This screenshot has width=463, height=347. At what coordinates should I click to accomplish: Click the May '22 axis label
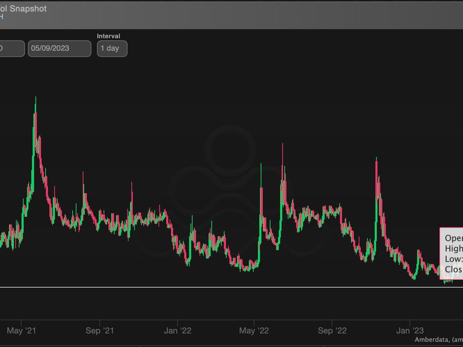254,330
